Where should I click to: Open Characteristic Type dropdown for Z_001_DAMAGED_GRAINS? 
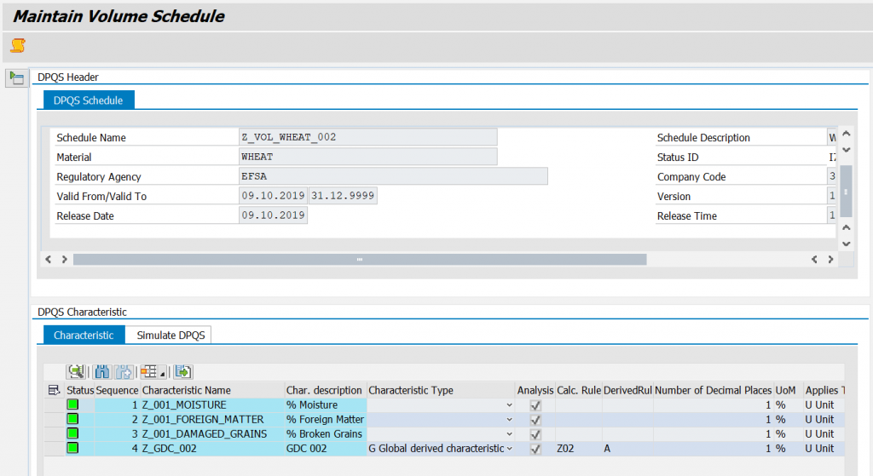click(x=509, y=433)
